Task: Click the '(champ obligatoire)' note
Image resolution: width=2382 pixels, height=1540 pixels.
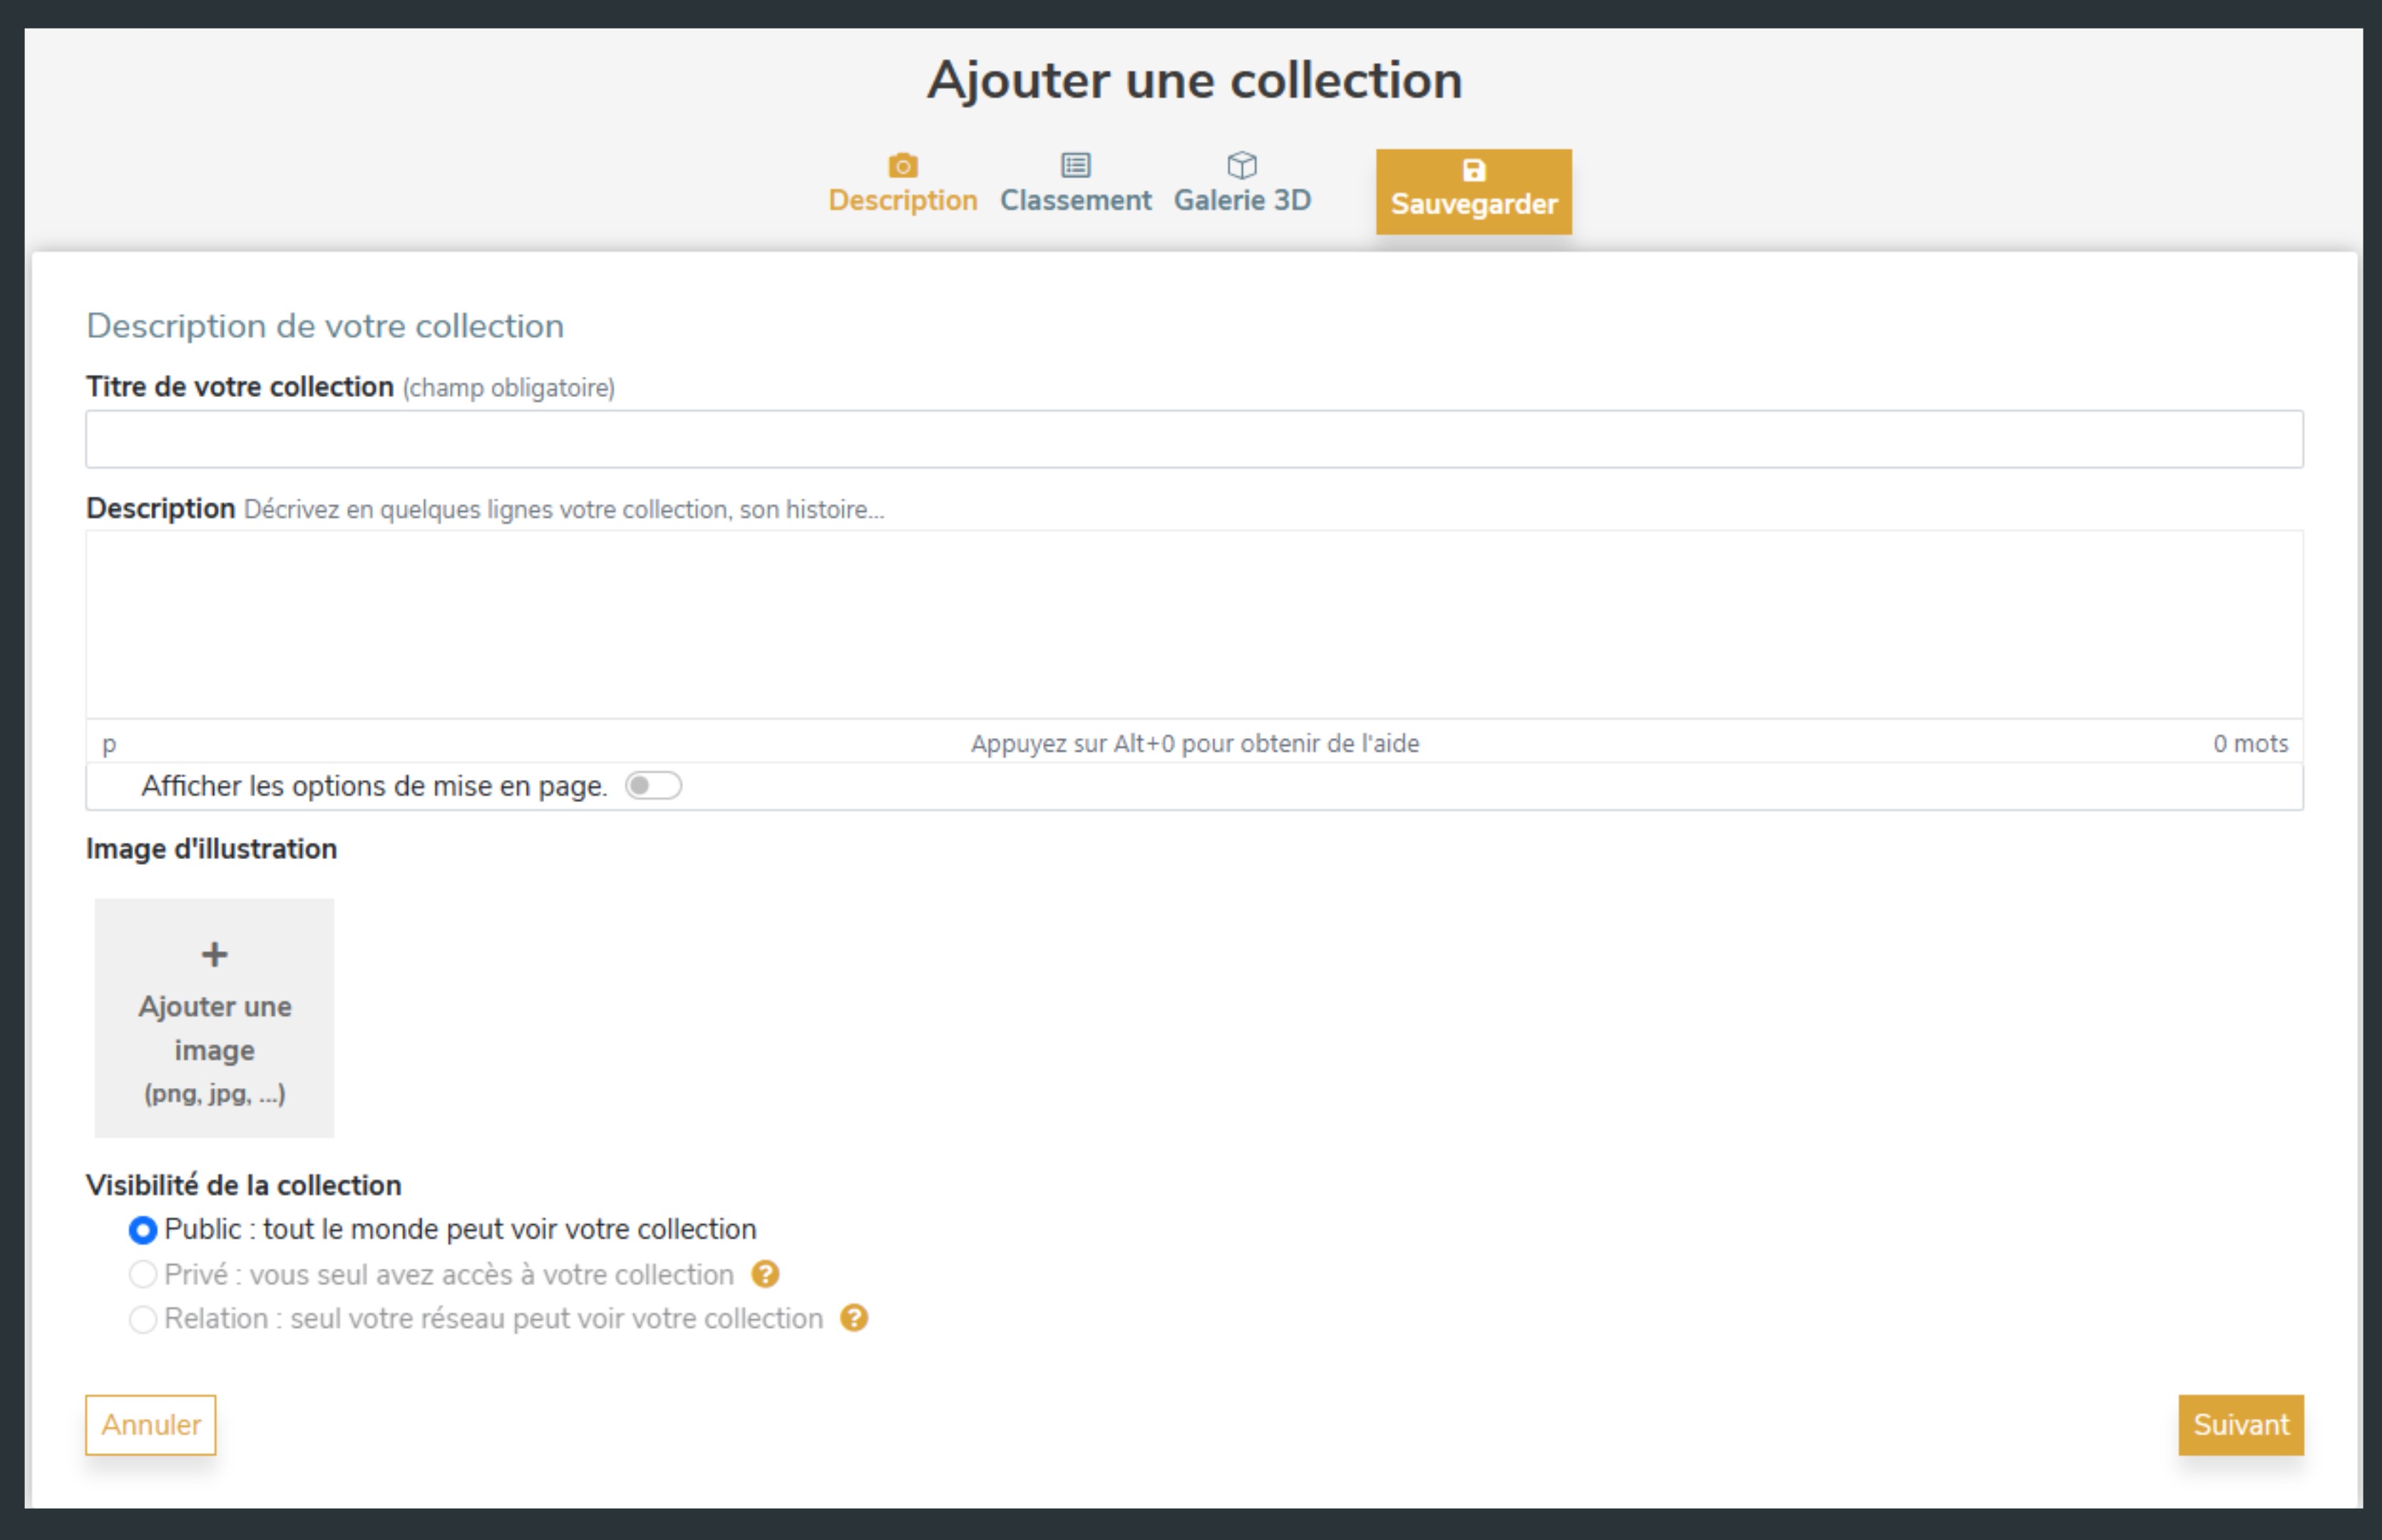Action: [509, 388]
